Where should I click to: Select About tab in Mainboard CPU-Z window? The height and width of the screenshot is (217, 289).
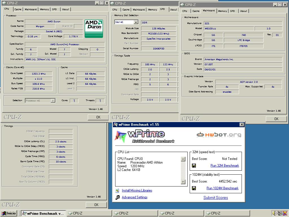click(x=244, y=11)
